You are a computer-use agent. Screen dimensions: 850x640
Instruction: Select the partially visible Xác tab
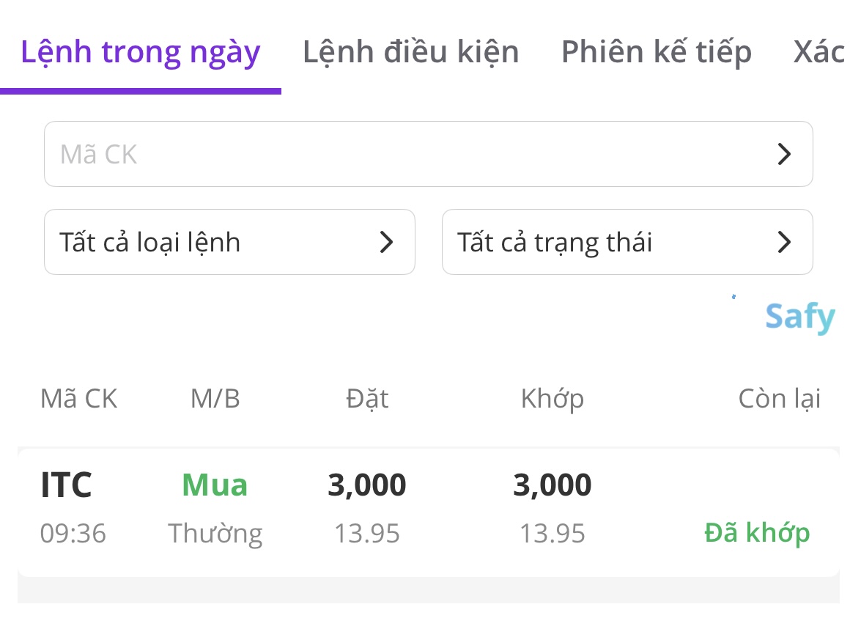tap(821, 53)
